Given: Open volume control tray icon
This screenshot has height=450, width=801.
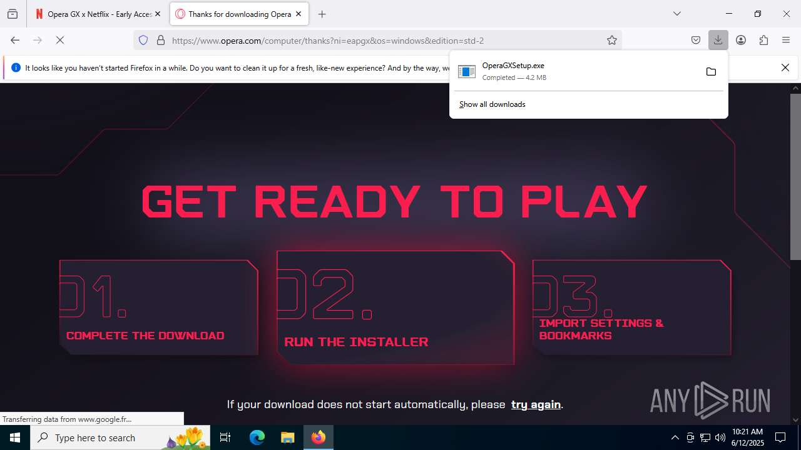Looking at the screenshot, I should 720,437.
